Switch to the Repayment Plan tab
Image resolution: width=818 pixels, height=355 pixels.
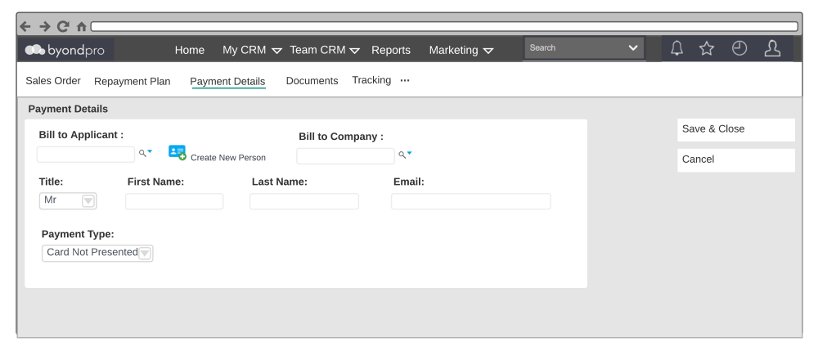coord(133,81)
